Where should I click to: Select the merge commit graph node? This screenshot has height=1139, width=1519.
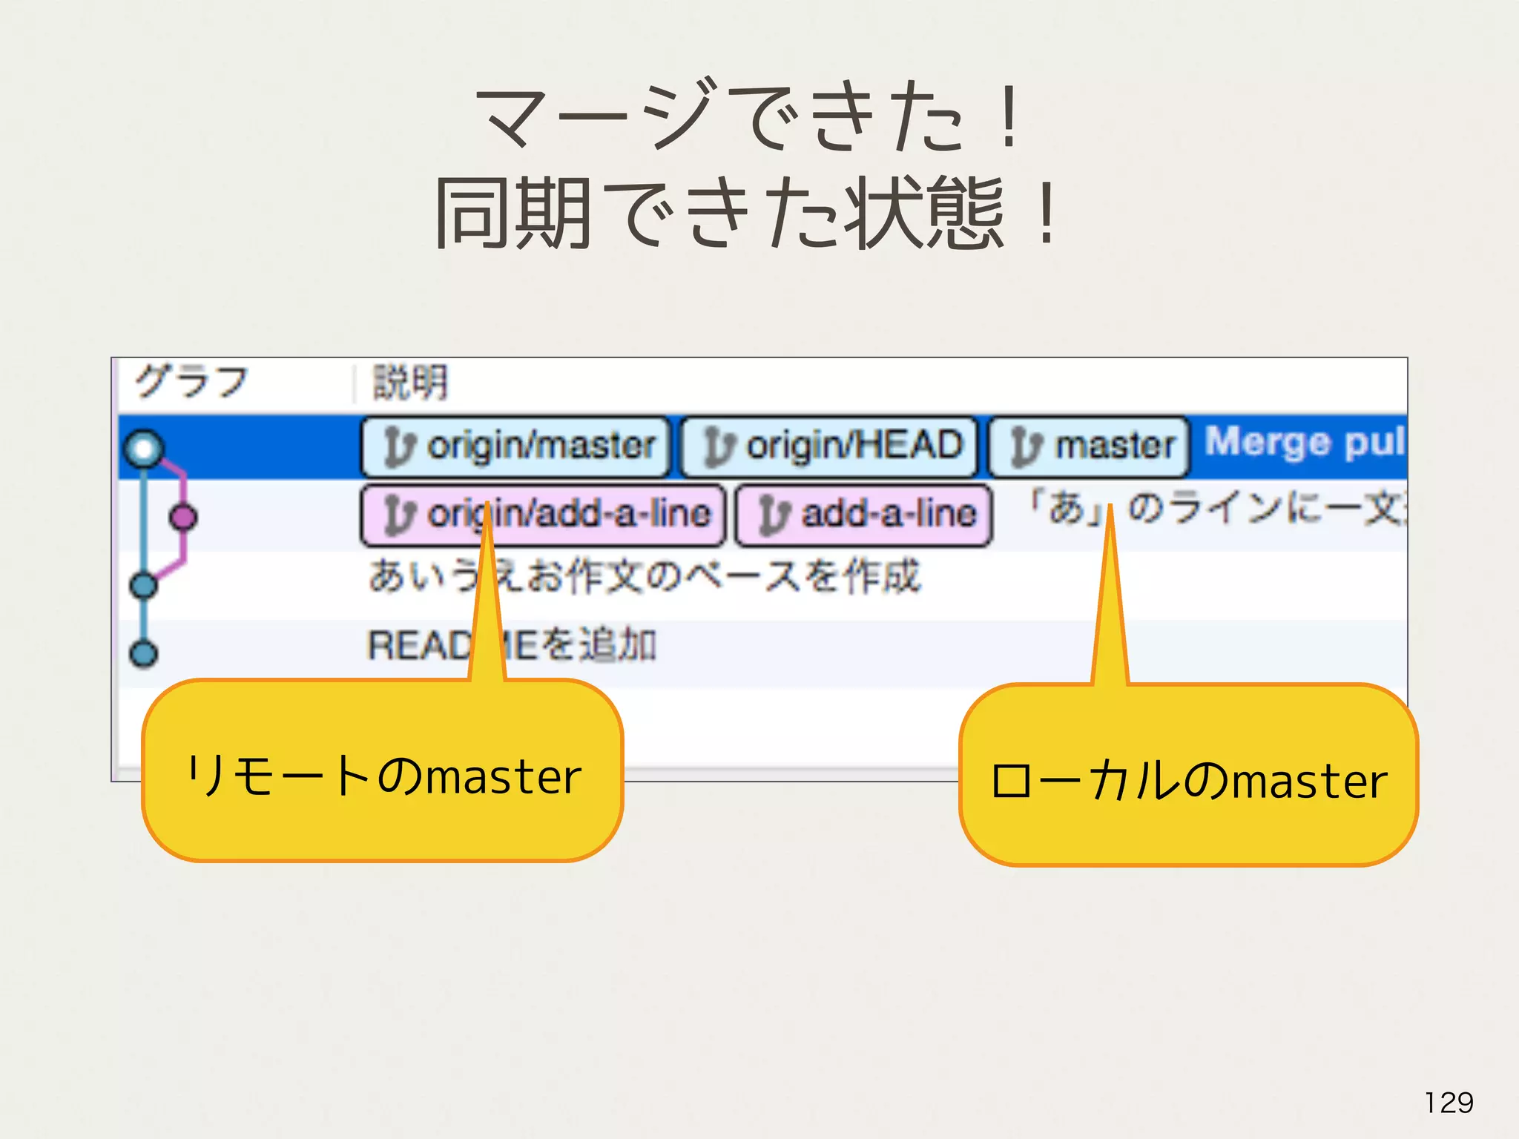(x=144, y=449)
